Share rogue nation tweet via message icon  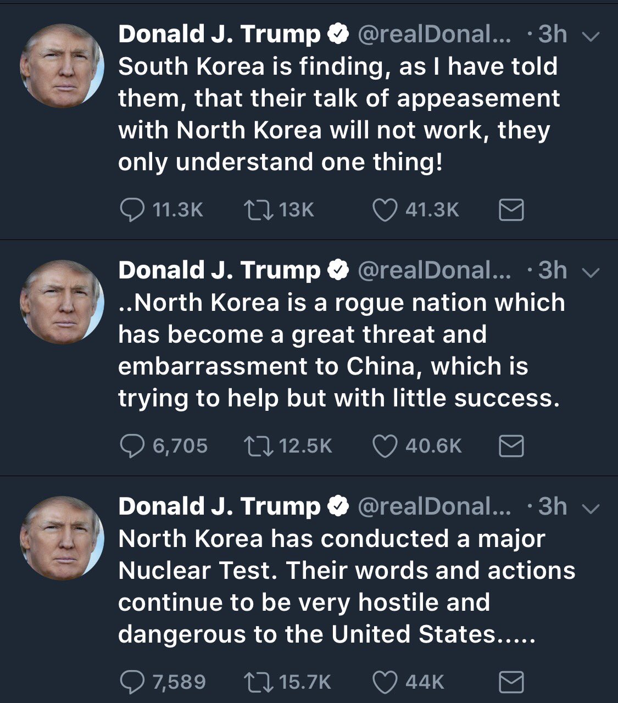[x=511, y=446]
